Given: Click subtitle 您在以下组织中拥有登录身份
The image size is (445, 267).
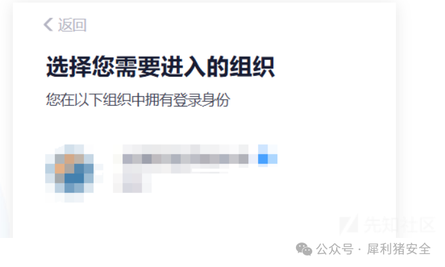Looking at the screenshot, I should coord(138,100).
